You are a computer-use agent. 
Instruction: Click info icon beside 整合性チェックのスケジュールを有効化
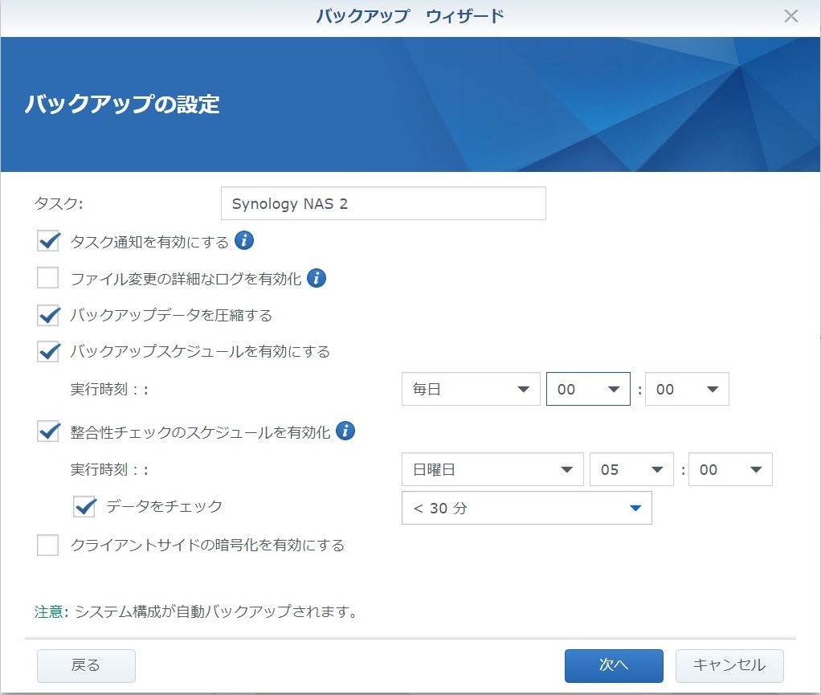(x=345, y=431)
